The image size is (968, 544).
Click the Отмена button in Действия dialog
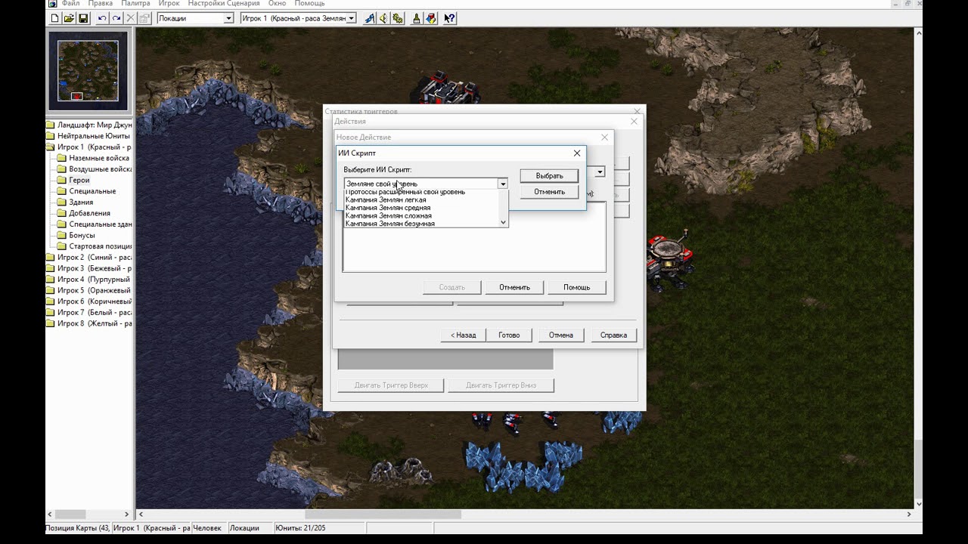560,335
